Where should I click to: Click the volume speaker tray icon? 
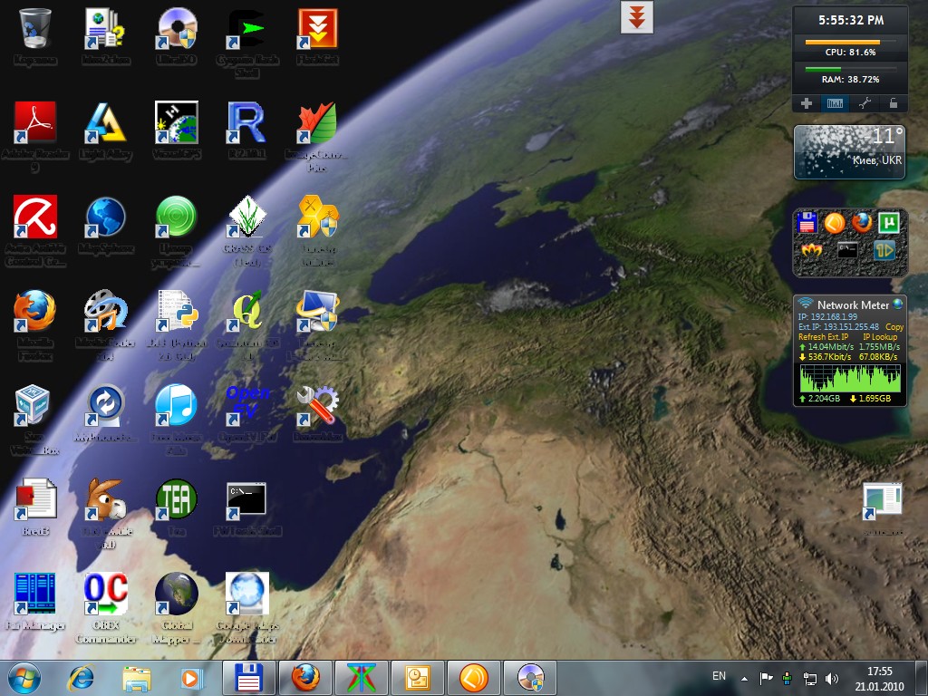pos(832,678)
